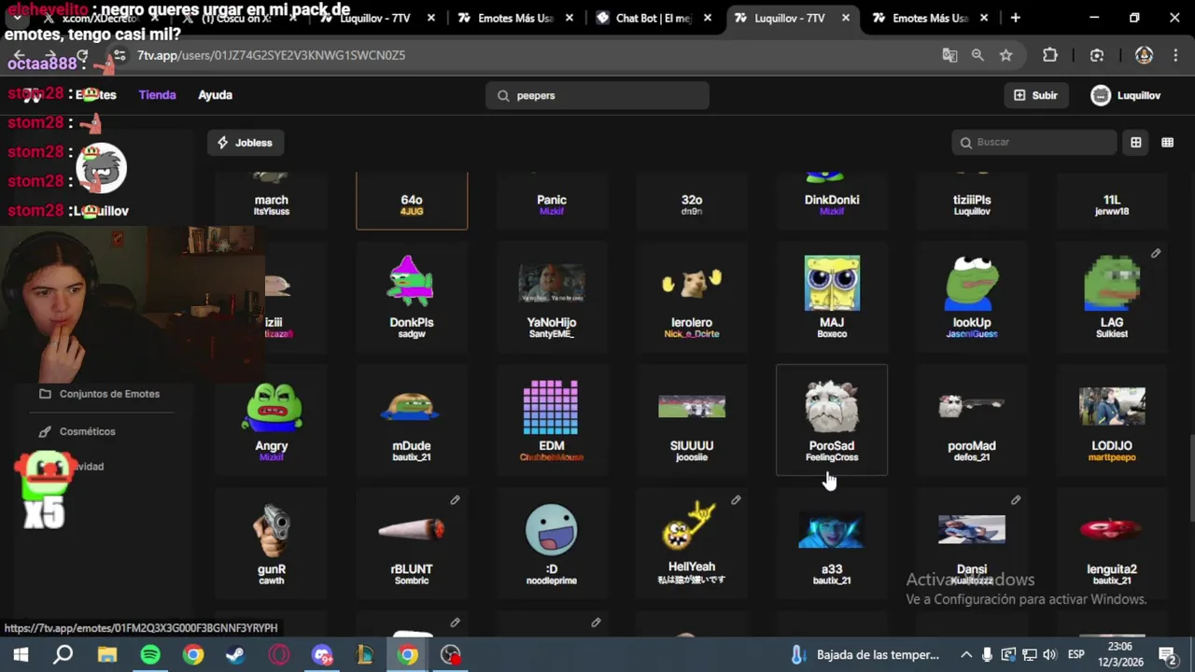Screen dimensions: 1195x672
Task: Open a new browser tab
Action: coord(1015,18)
